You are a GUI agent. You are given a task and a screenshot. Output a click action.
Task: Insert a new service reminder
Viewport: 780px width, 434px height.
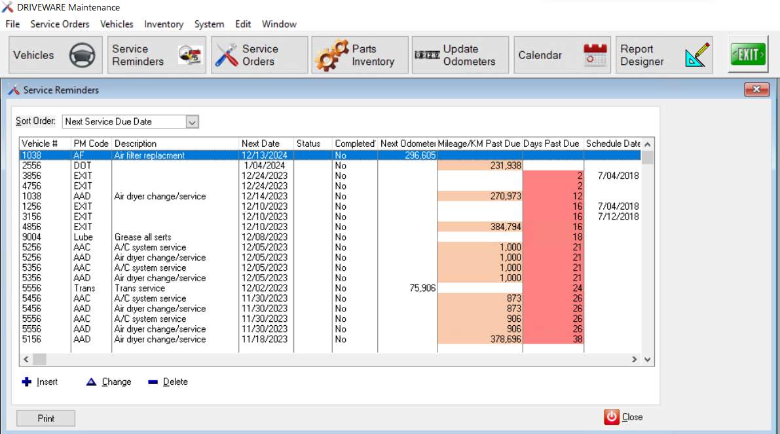coord(41,382)
